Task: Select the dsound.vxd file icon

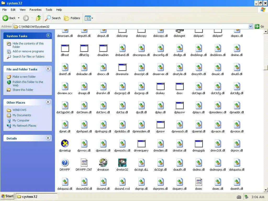Action: tap(122, 182)
